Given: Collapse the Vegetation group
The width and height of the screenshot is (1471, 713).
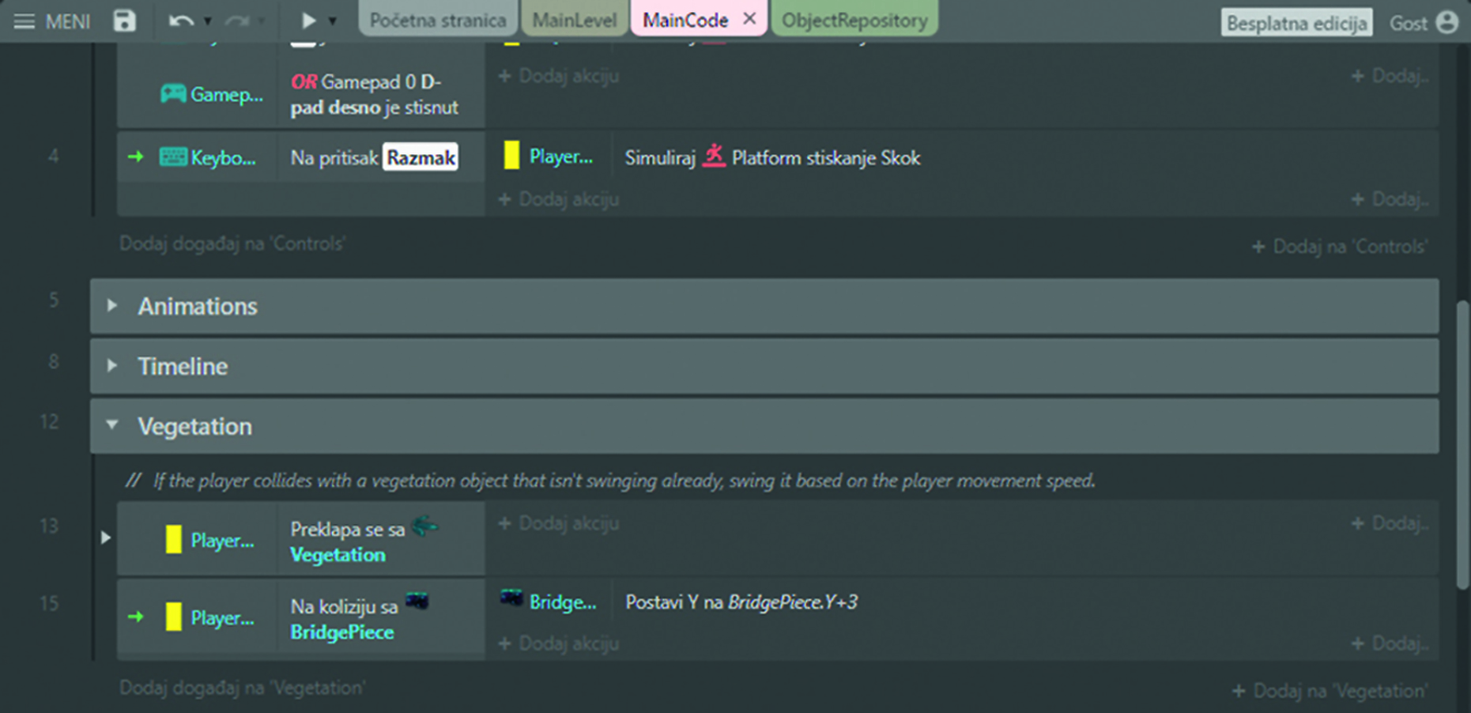Looking at the screenshot, I should pos(111,425).
